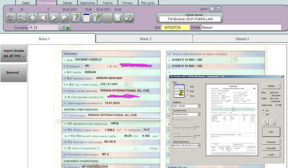Delete record with the trash bin icon

[x=118, y=18]
